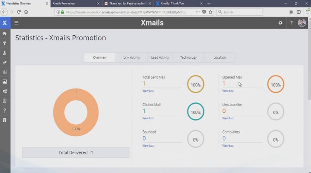Click the Complaints 0% circle
The height and width of the screenshot is (173, 311).
(x=276, y=139)
